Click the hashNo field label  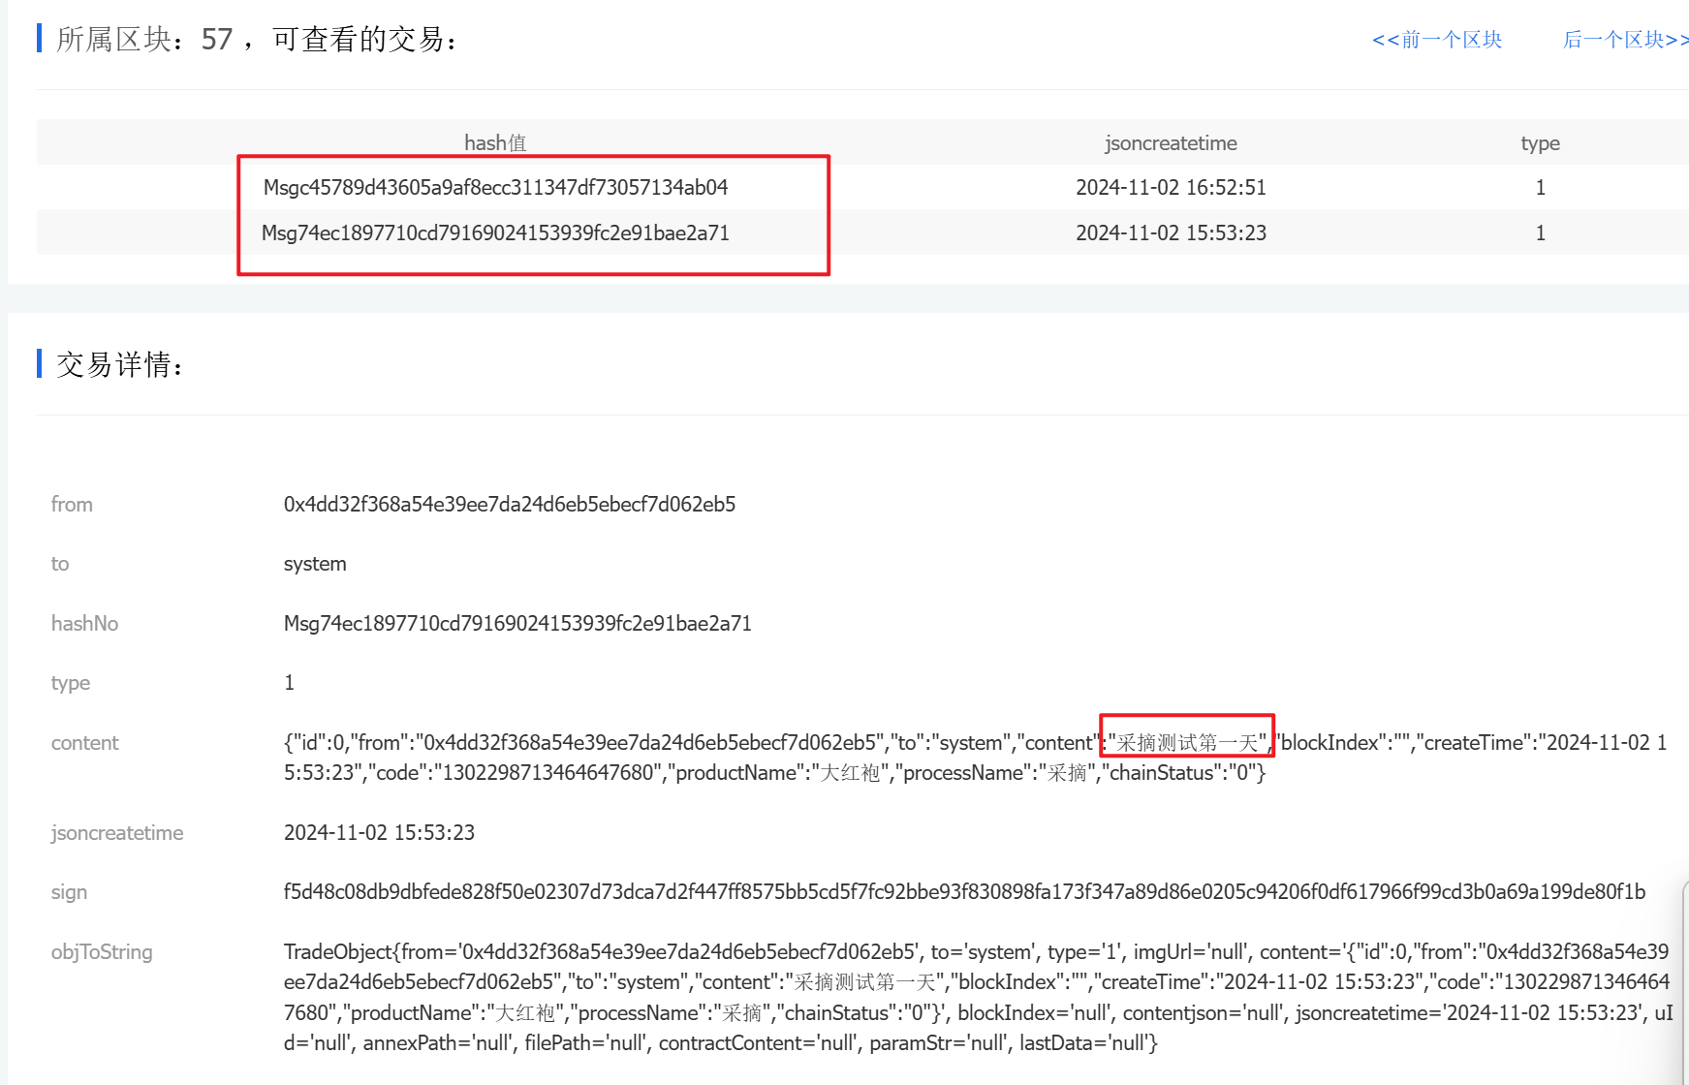tap(84, 624)
